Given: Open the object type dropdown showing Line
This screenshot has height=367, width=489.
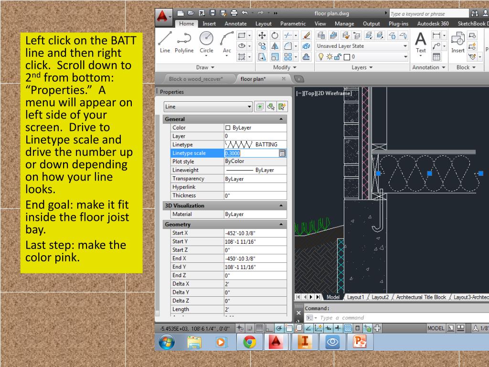Looking at the screenshot, I should point(208,107).
